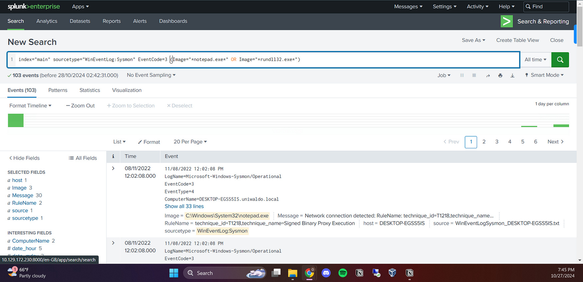Viewport: 583px width, 282px height.
Task: Click WinEventLog:Sysmon sourcetype value
Action: coord(222,231)
